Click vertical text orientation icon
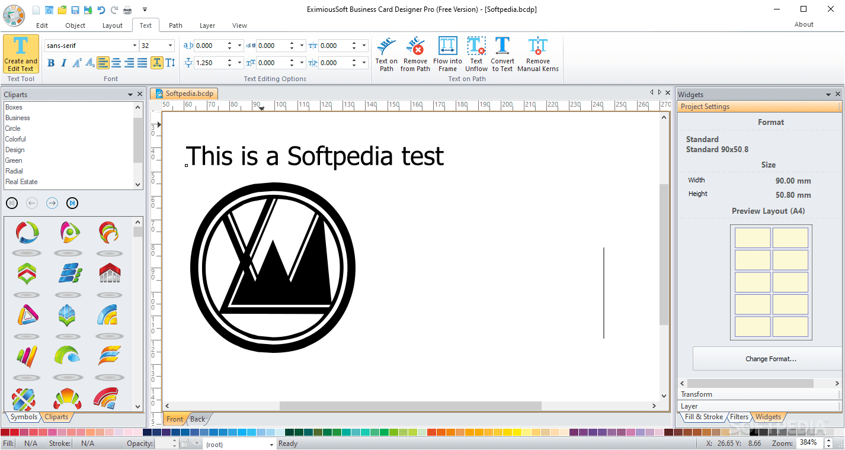Image resolution: width=845 pixels, height=450 pixels. point(171,63)
